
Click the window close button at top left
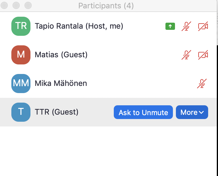tap(4, 5)
